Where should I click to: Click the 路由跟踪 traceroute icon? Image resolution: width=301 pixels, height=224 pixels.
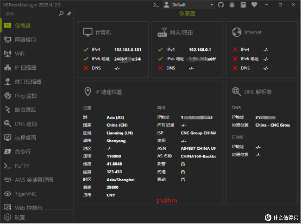click(8, 110)
